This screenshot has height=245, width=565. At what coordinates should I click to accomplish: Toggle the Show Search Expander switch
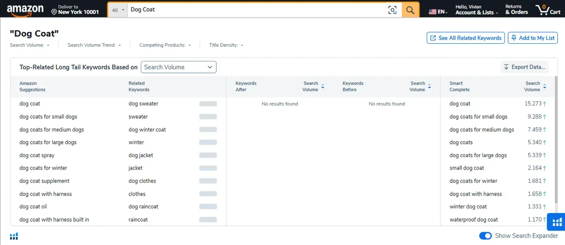click(485, 236)
